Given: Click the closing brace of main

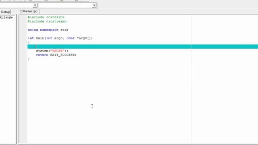Looking at the screenshot, I should pos(29,59).
